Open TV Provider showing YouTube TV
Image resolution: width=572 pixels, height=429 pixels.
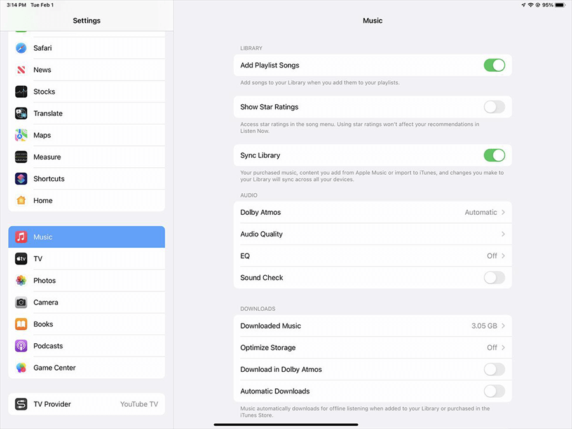tap(86, 404)
